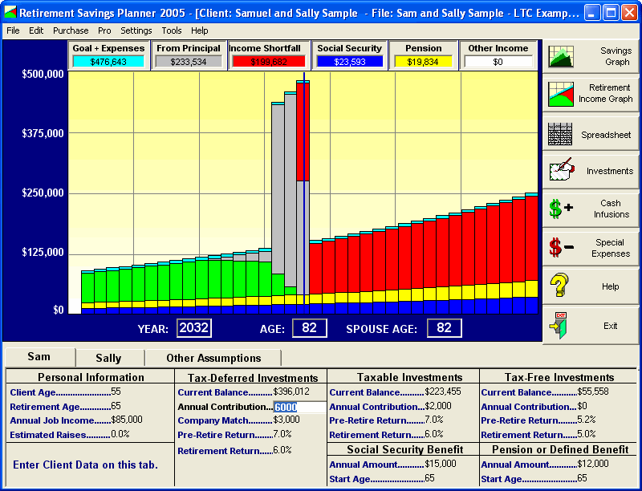Viewport: 642px width, 491px height.
Task: Open the Spreadsheet grid icon
Action: click(560, 134)
